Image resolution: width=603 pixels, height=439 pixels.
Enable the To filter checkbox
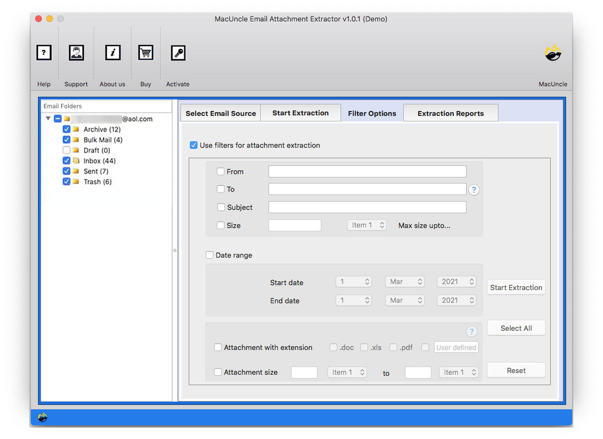point(221,189)
